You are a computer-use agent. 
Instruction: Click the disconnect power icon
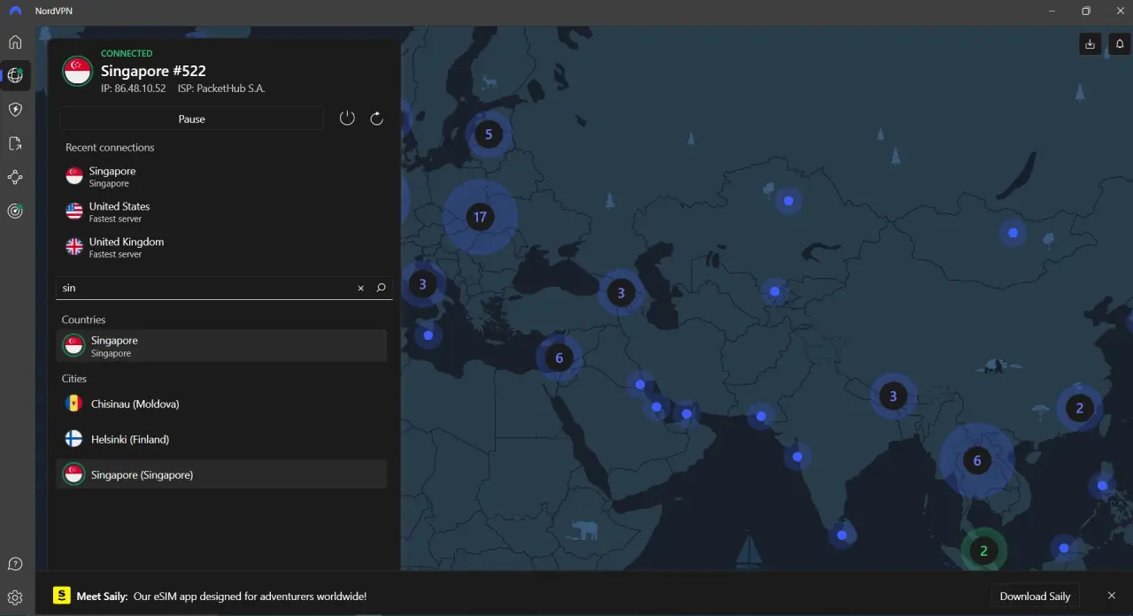(x=347, y=119)
